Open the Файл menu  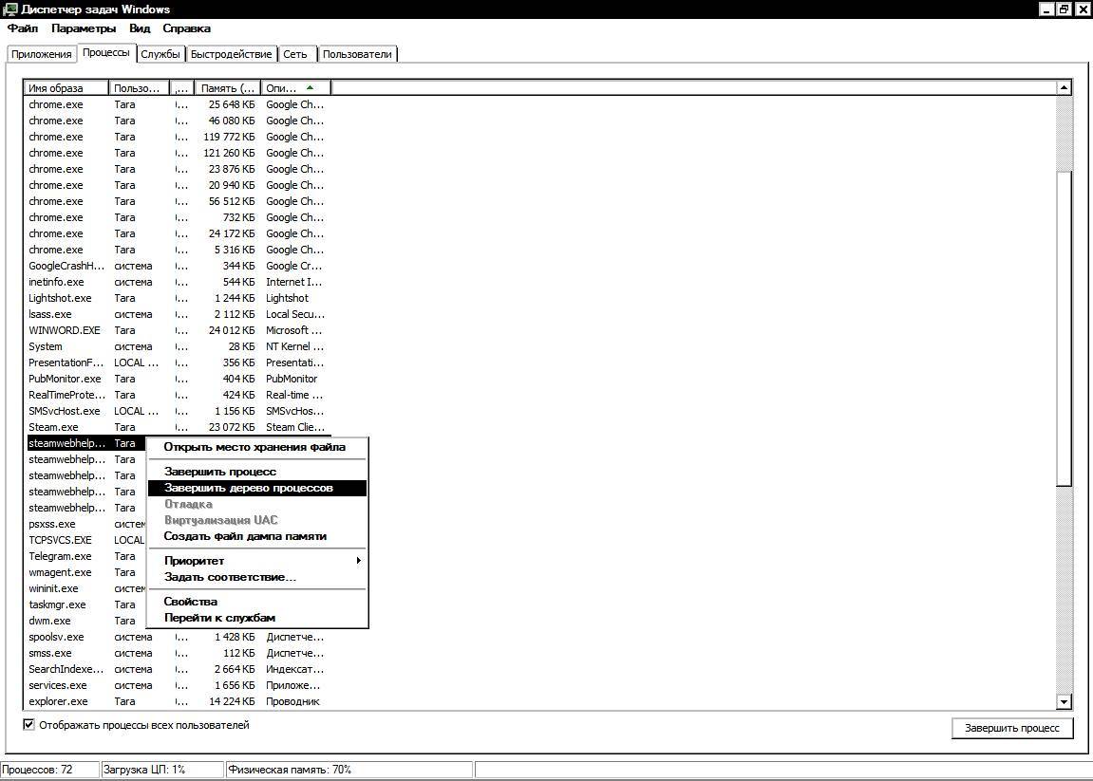22,28
